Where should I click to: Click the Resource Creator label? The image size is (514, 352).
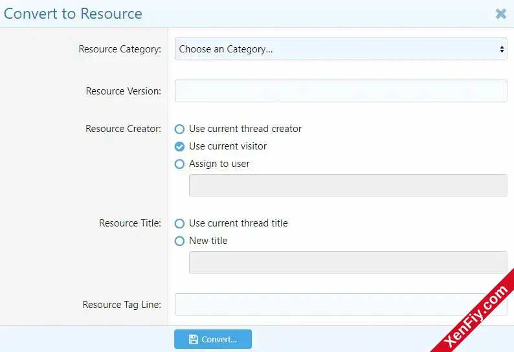123,129
